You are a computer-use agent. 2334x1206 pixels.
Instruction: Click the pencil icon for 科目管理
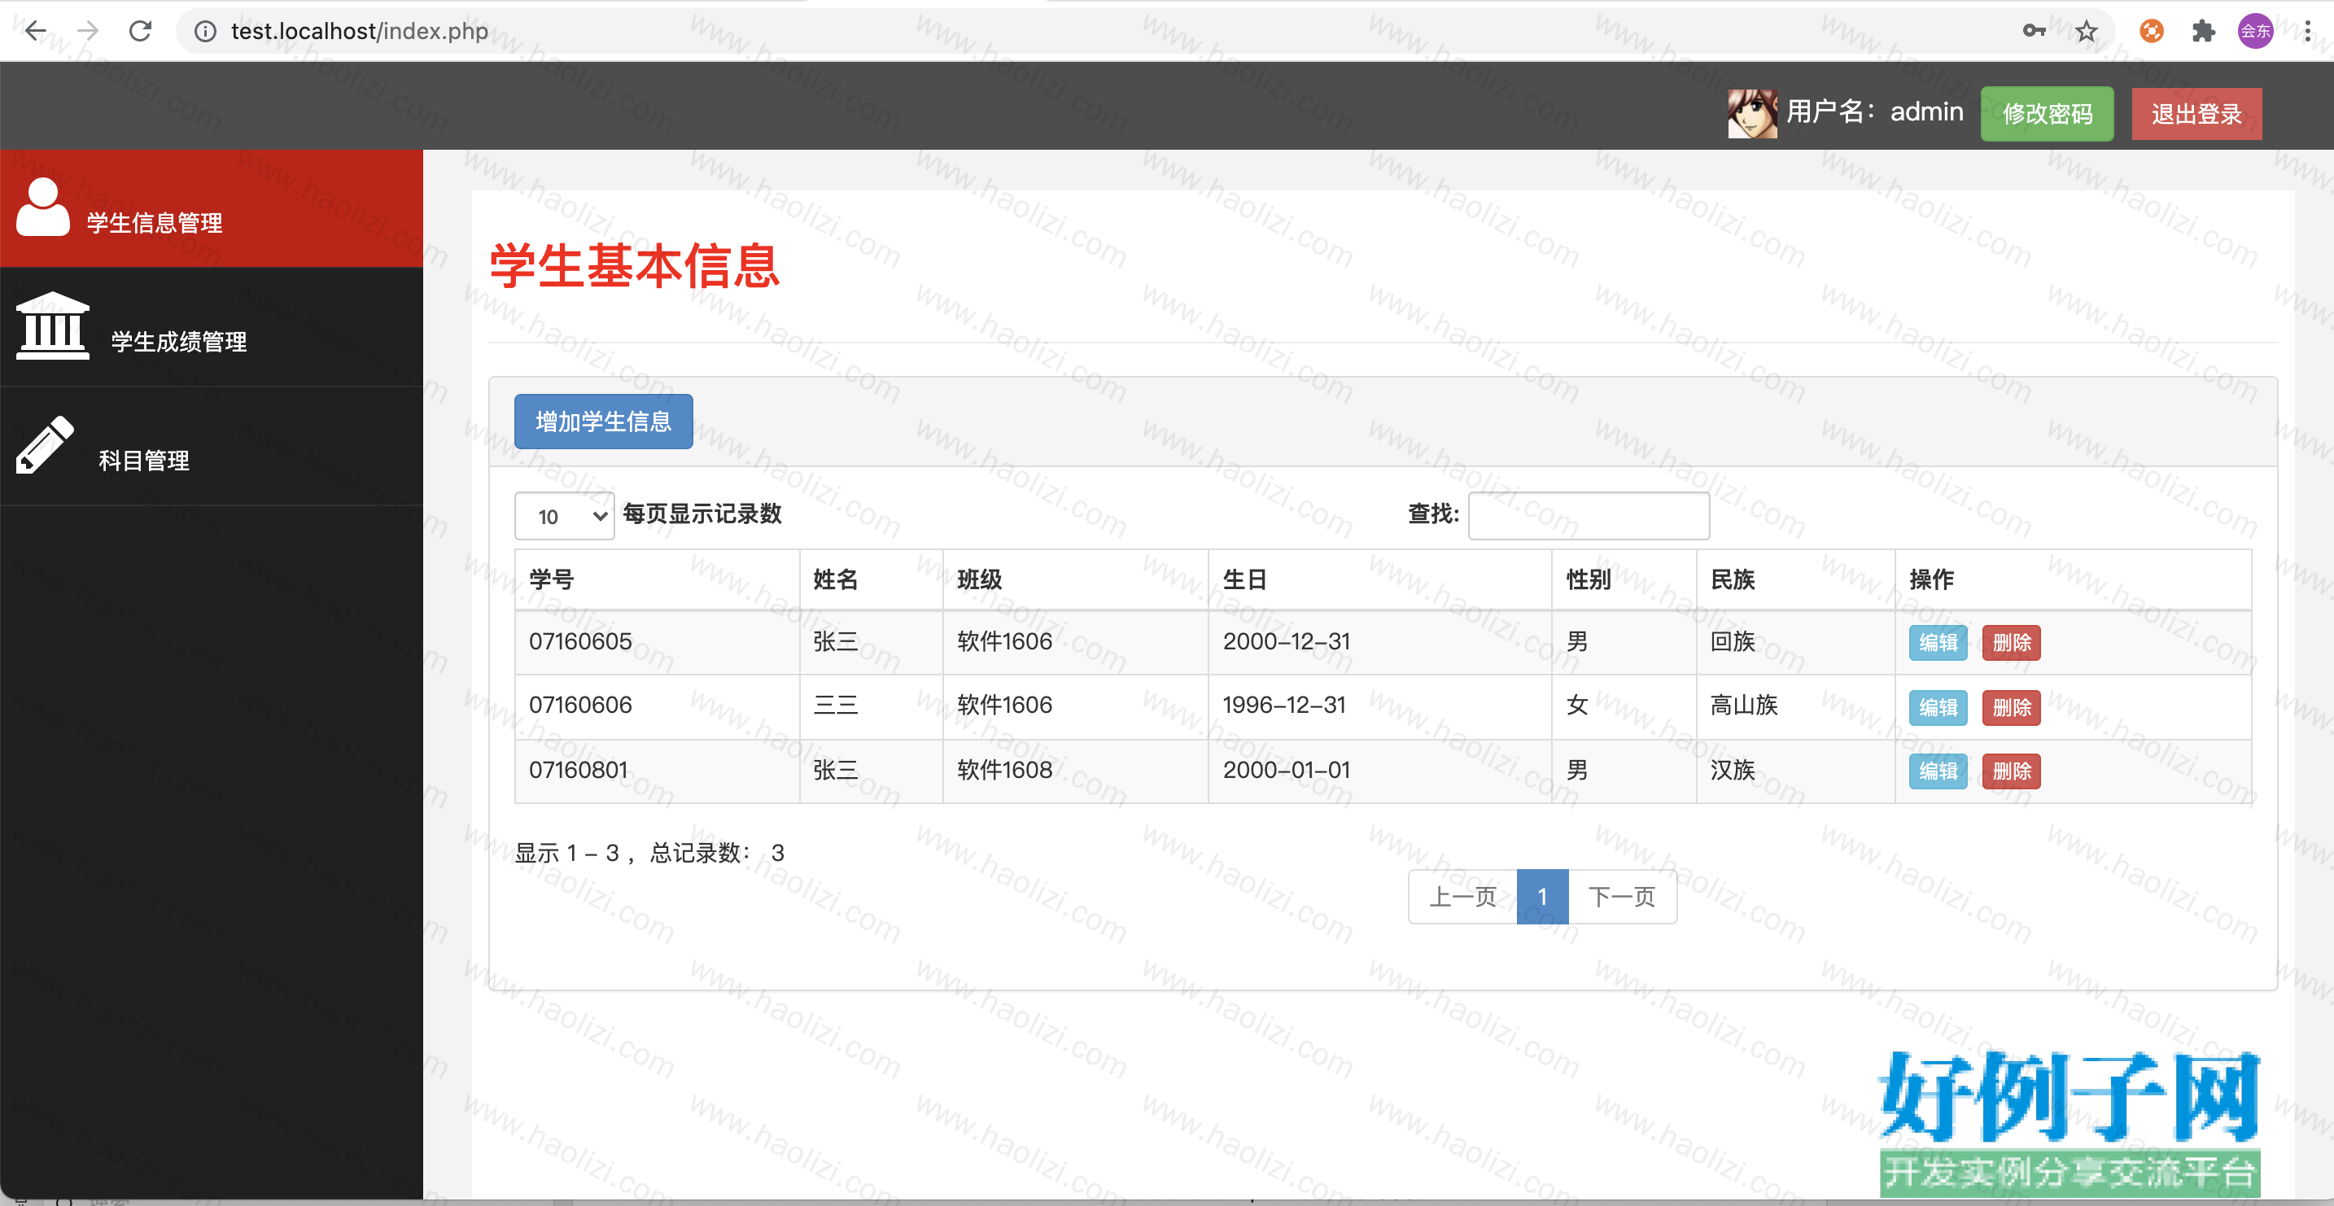[x=46, y=444]
